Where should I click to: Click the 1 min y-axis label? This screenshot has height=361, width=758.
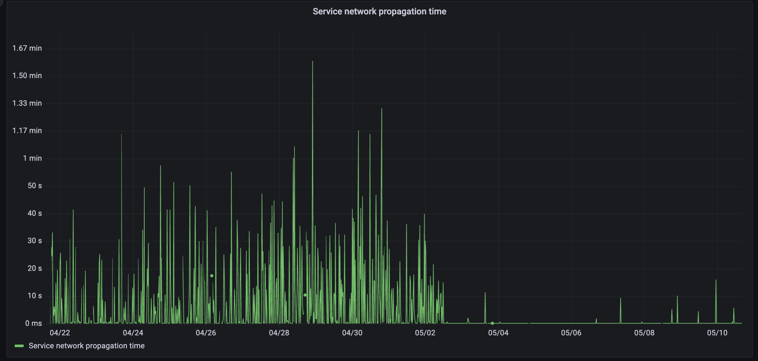32,158
